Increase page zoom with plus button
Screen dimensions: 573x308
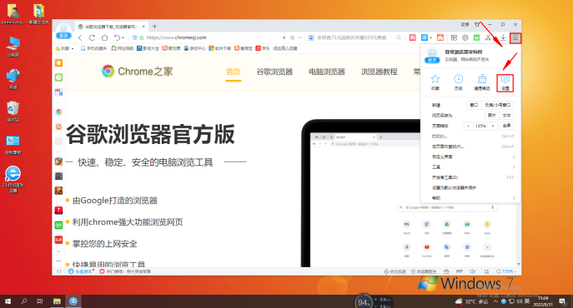493,126
